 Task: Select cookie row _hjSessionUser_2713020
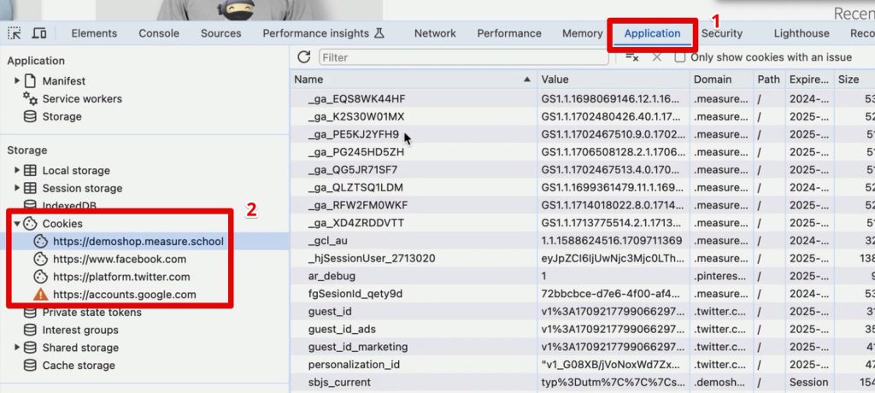pos(582,259)
